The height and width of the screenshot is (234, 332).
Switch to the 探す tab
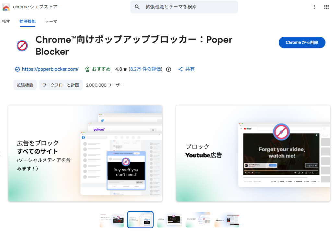[6, 22]
